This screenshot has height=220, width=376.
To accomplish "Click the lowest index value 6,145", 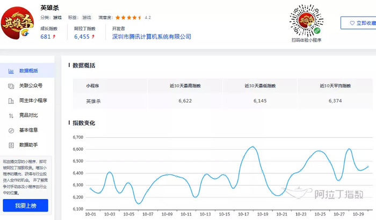I will [260, 101].
